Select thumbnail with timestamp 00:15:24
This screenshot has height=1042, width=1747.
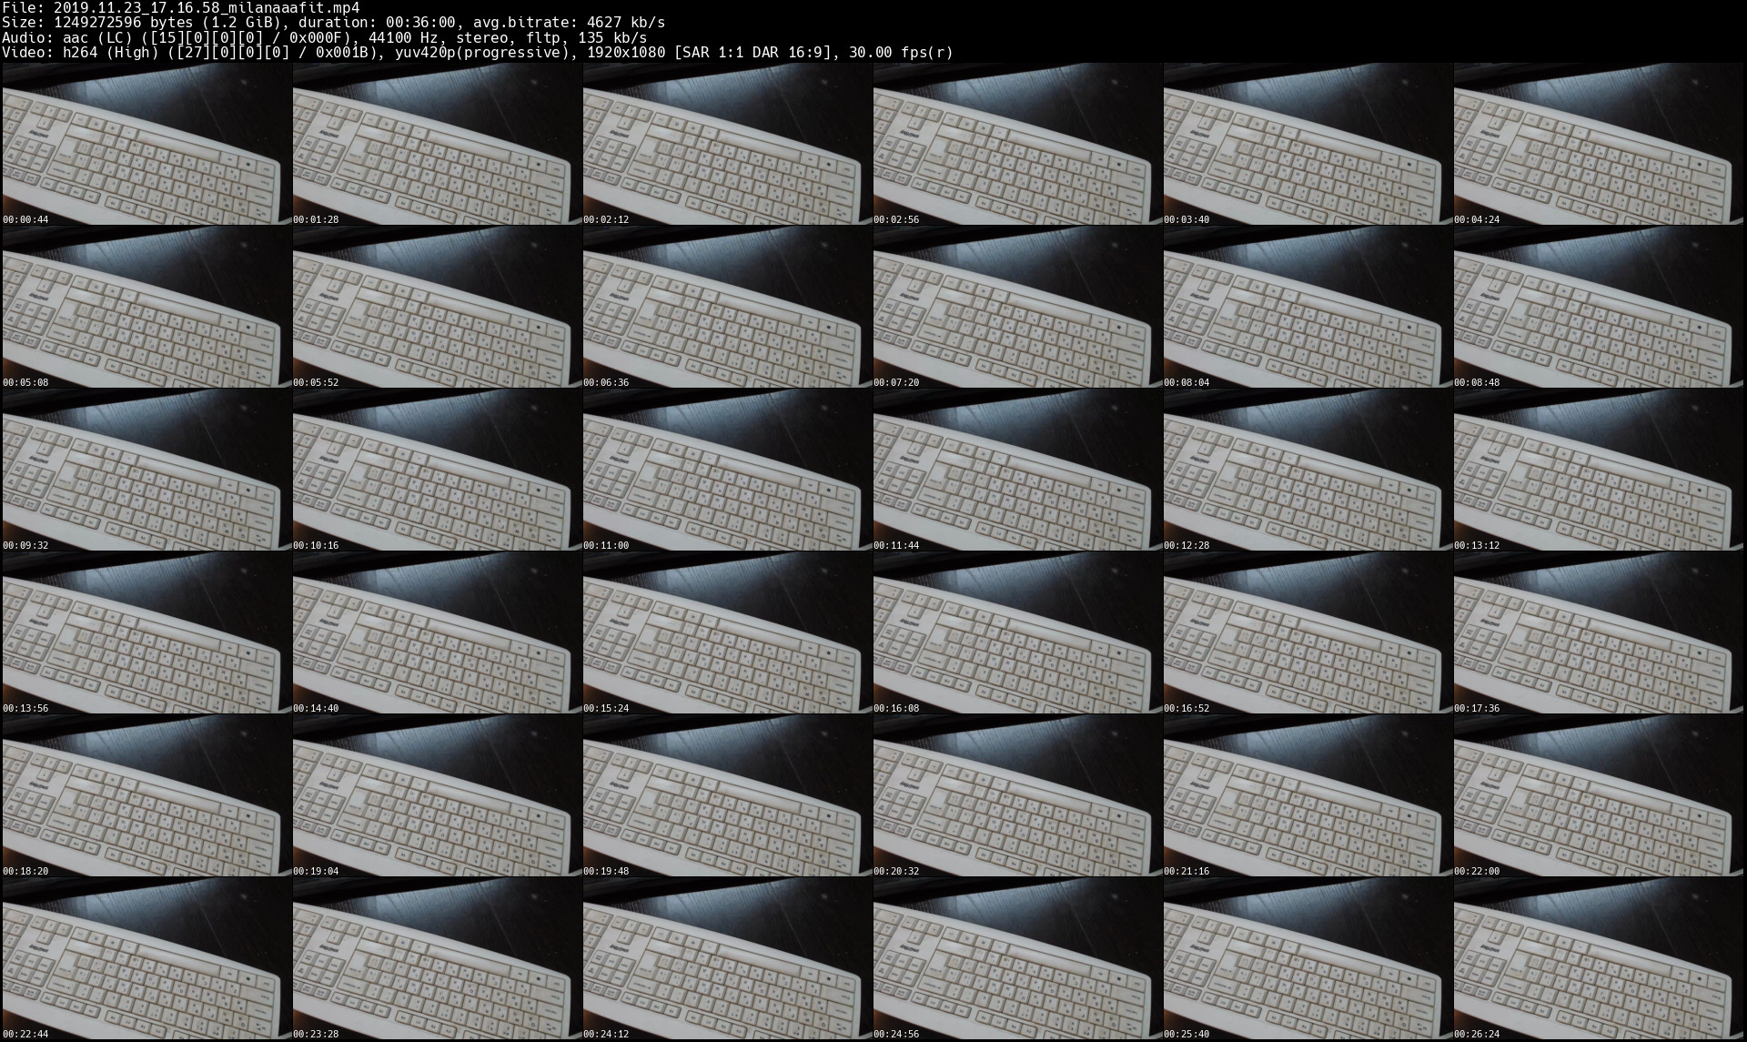pos(727,632)
